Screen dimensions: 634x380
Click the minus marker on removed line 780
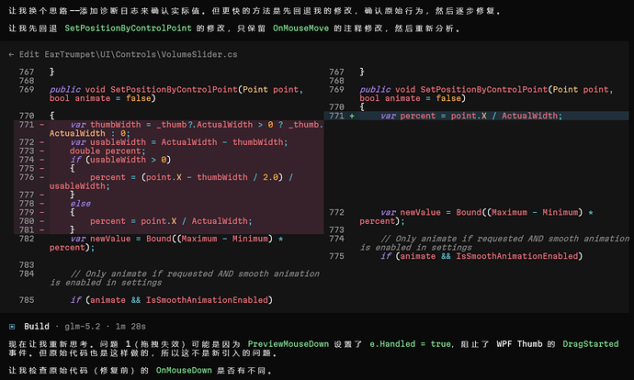point(41,221)
